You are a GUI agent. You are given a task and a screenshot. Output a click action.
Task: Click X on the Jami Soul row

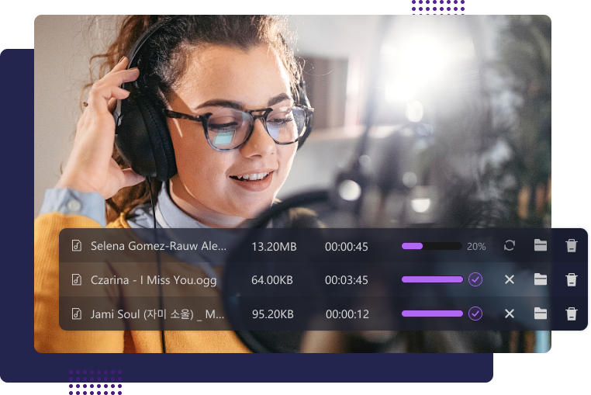[510, 314]
